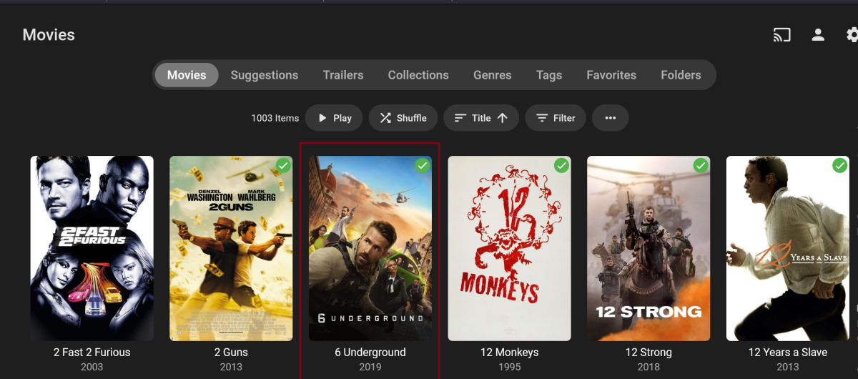The width and height of the screenshot is (858, 379).
Task: Click year '2003' under 2 Fast 2 Furious
Action: click(92, 367)
